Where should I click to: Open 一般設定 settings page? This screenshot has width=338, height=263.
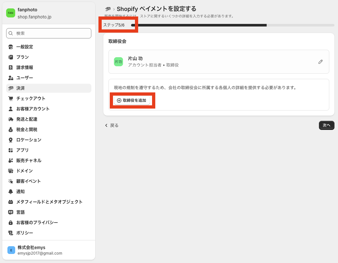[x=49, y=47]
